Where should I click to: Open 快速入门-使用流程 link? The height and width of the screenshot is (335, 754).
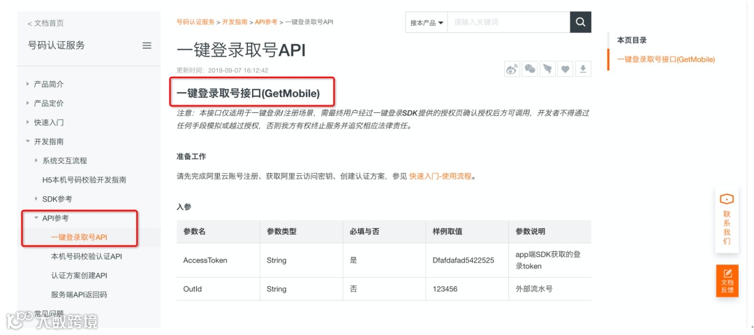tap(441, 177)
